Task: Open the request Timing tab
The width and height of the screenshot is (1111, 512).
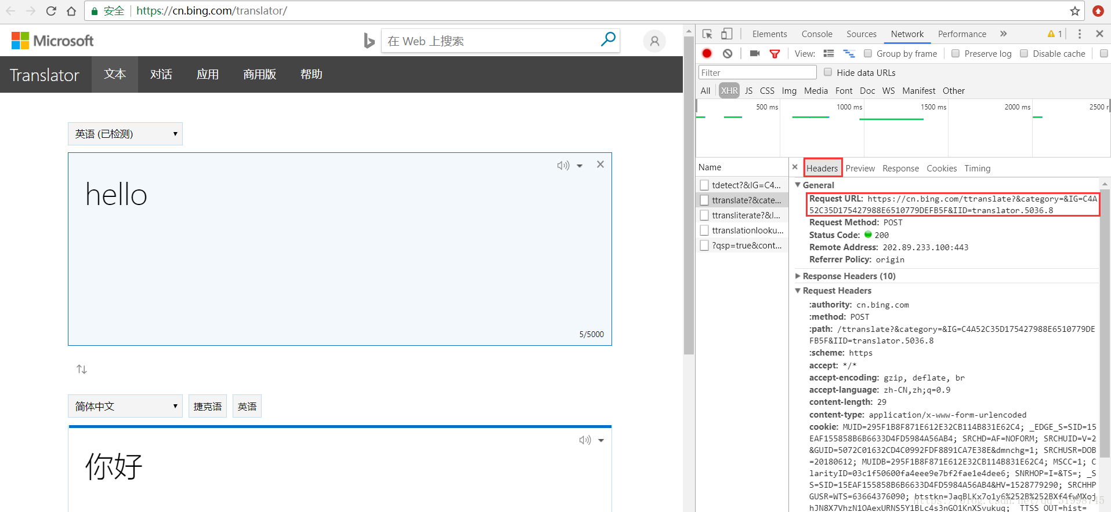Action: [x=978, y=168]
